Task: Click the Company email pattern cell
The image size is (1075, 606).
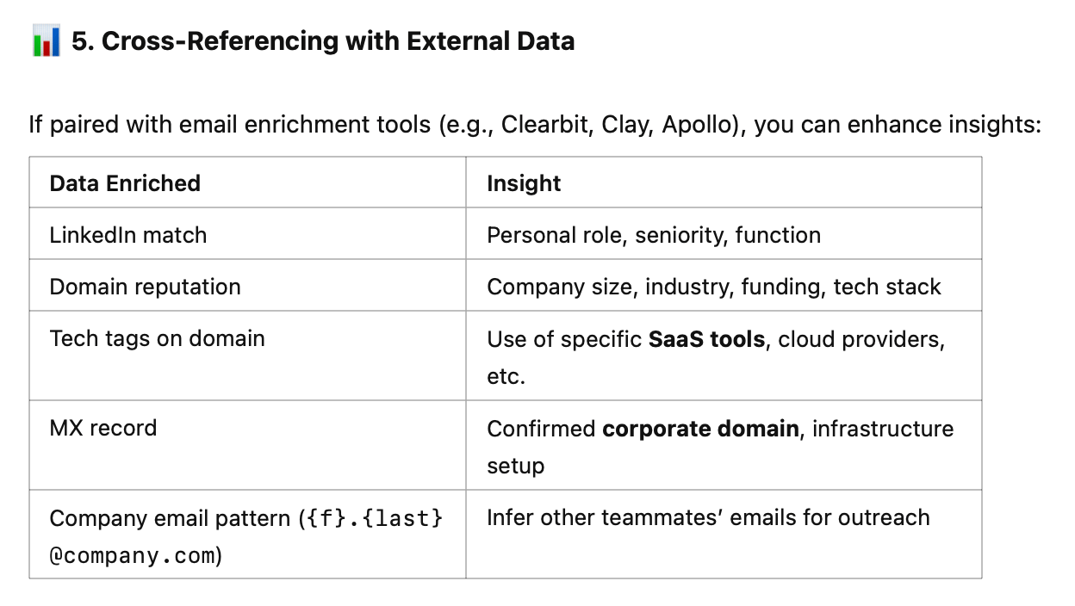Action: [248, 535]
